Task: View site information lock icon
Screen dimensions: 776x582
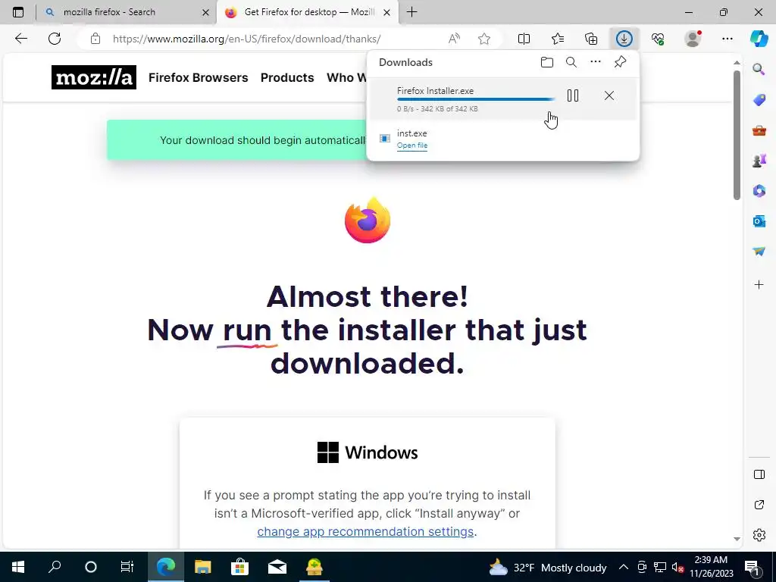Action: pyautogui.click(x=95, y=39)
